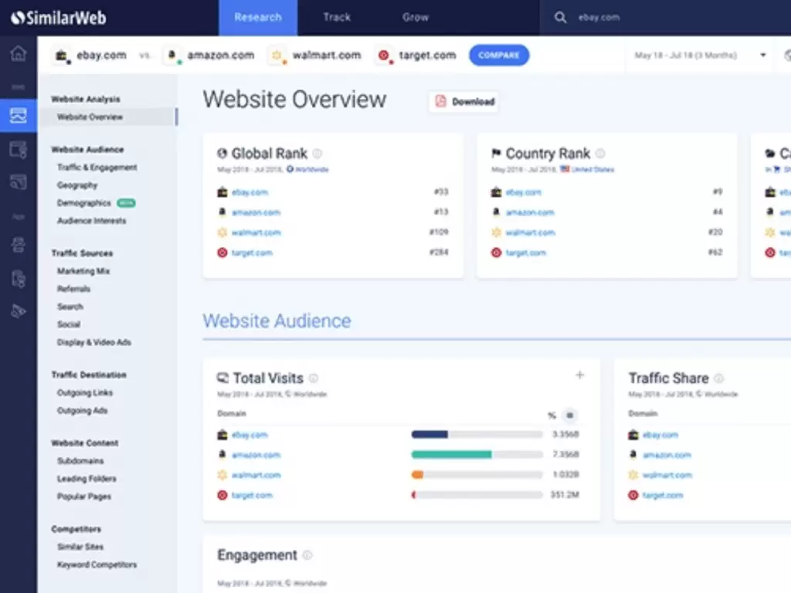Switch to the Track tab in the top navigation
This screenshot has height=593, width=791.
click(336, 16)
